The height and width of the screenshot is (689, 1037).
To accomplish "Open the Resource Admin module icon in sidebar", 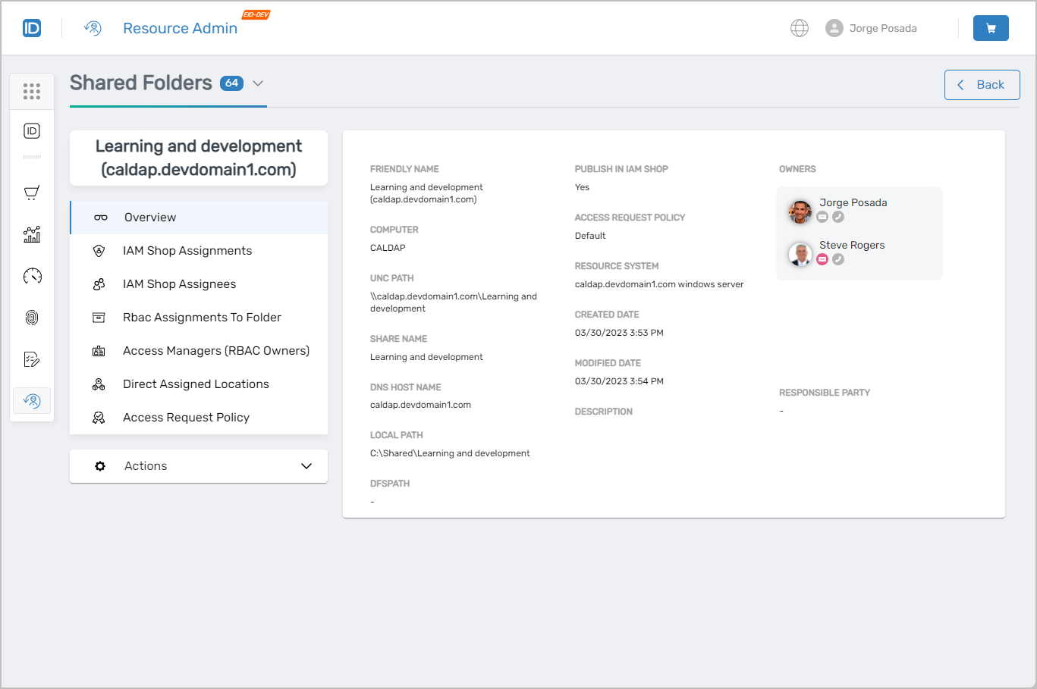I will pos(31,400).
